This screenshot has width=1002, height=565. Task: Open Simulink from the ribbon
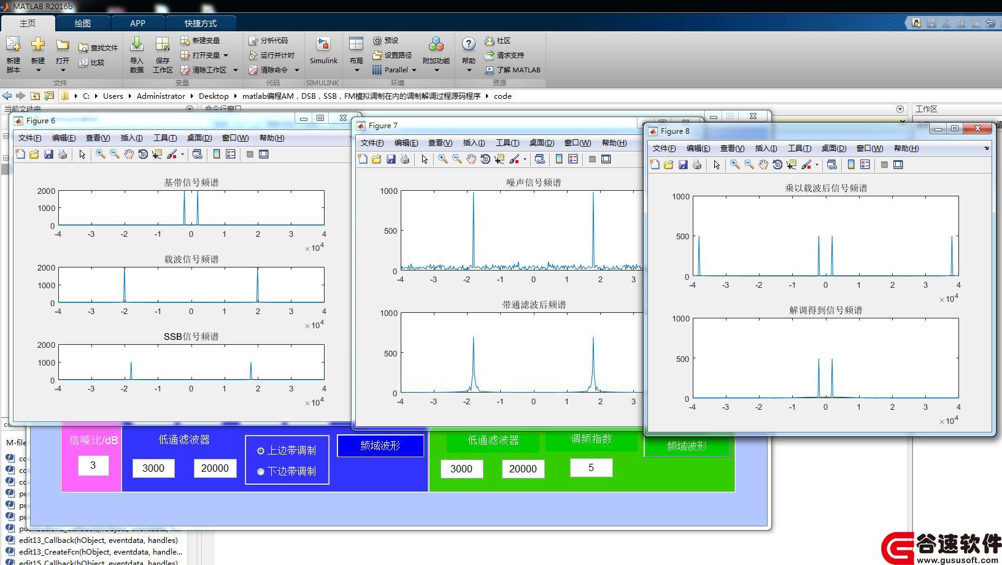(x=323, y=50)
